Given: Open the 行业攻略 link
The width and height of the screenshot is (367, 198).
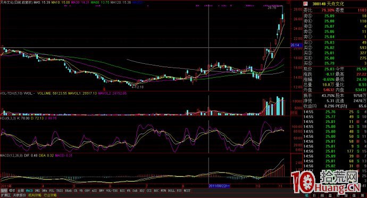Looking at the screenshot, I should [50, 195].
